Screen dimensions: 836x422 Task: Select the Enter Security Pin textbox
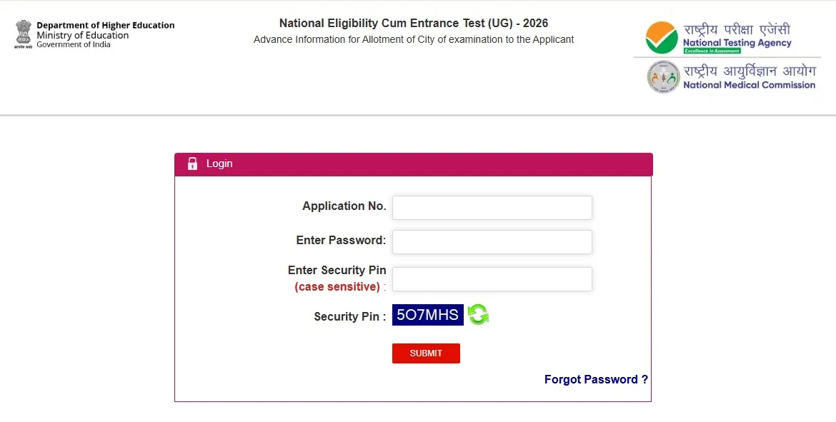pyautogui.click(x=492, y=279)
